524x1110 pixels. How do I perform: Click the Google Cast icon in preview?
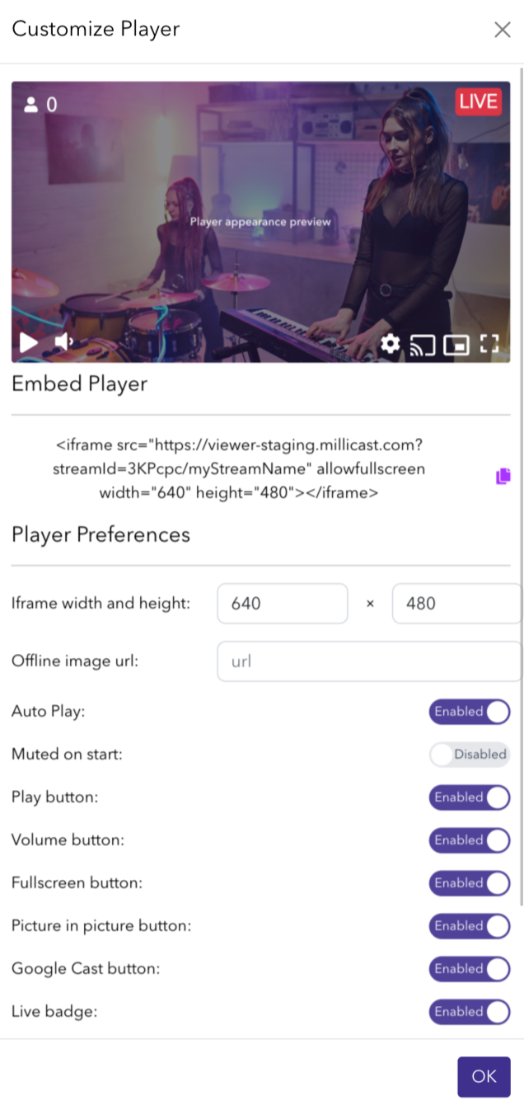click(423, 345)
